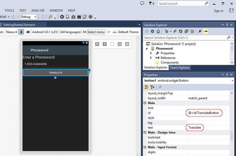236x156 pixels.
Task: Open the account avatar icon
Action: (x=231, y=11)
